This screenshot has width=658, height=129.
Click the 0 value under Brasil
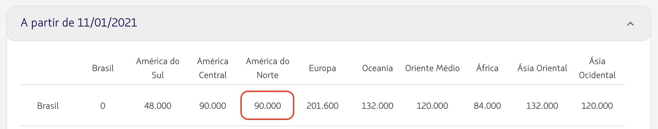103,106
